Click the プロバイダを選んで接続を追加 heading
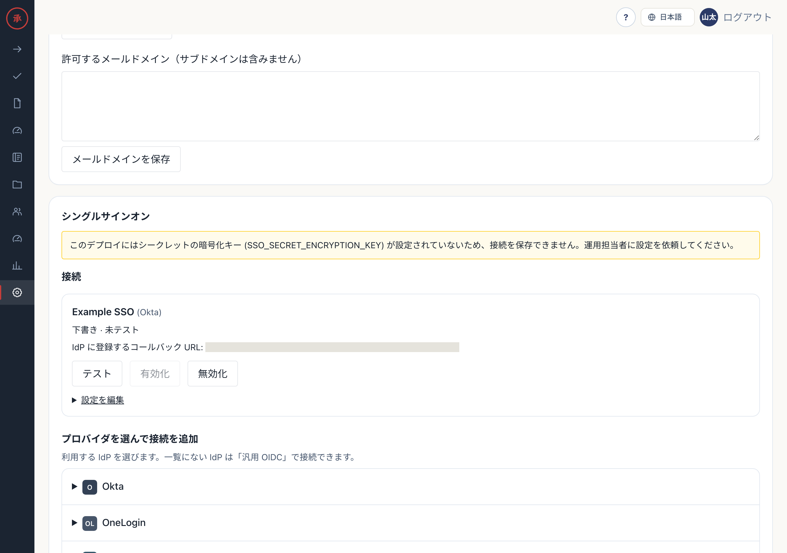 click(x=130, y=439)
